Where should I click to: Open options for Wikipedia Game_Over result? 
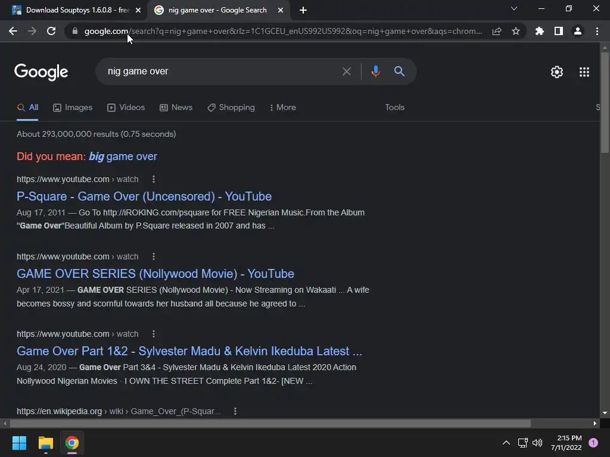point(235,411)
